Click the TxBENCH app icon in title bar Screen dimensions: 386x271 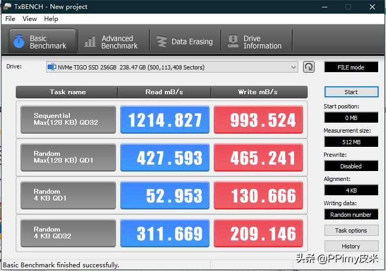7,6
